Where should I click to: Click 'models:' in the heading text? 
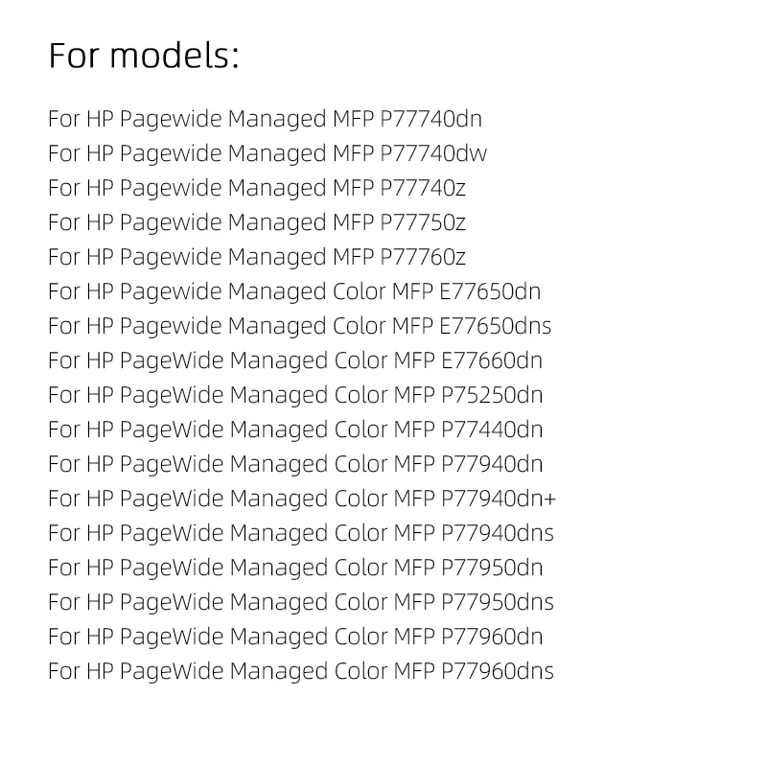[x=174, y=56]
